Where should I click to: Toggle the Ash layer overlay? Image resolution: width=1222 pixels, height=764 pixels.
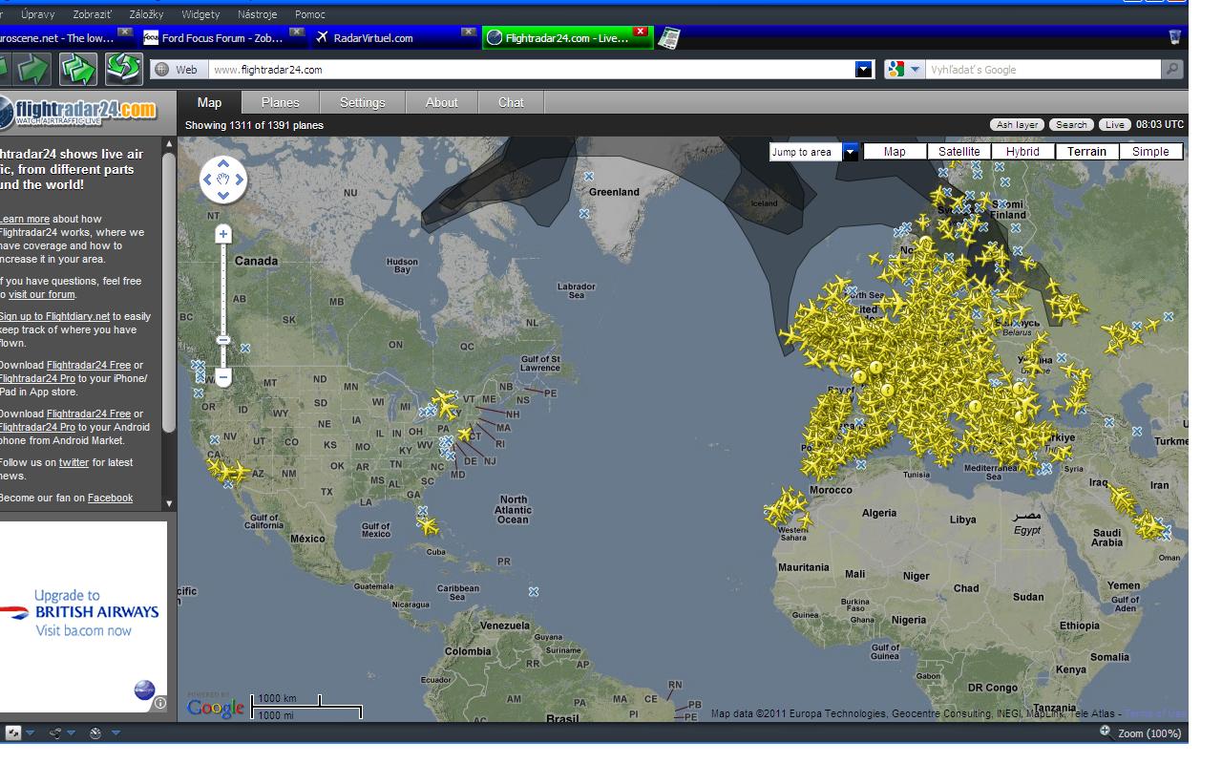[x=1017, y=125]
